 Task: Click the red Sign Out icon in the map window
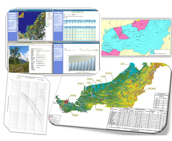(49, 10)
